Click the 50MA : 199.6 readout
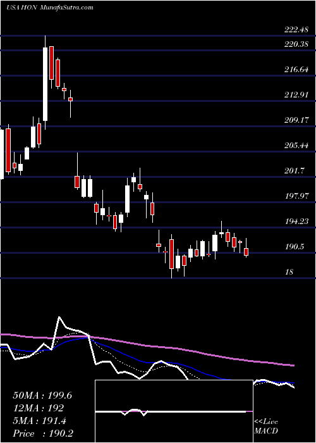Image resolution: width=316 pixels, height=443 pixels. click(42, 396)
